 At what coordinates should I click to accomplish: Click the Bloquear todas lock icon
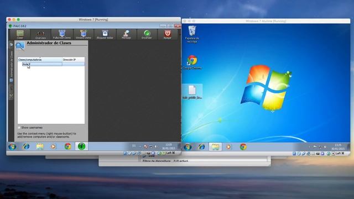click(105, 33)
